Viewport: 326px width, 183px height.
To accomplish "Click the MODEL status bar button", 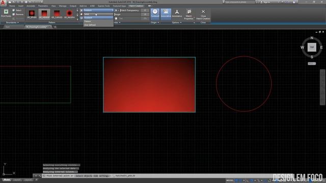I will 230,180.
